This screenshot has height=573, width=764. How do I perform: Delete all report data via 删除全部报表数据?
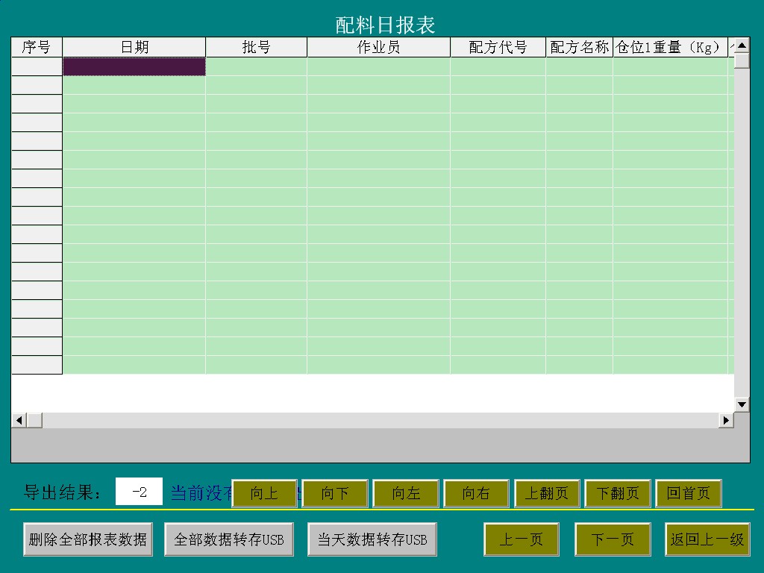click(88, 539)
